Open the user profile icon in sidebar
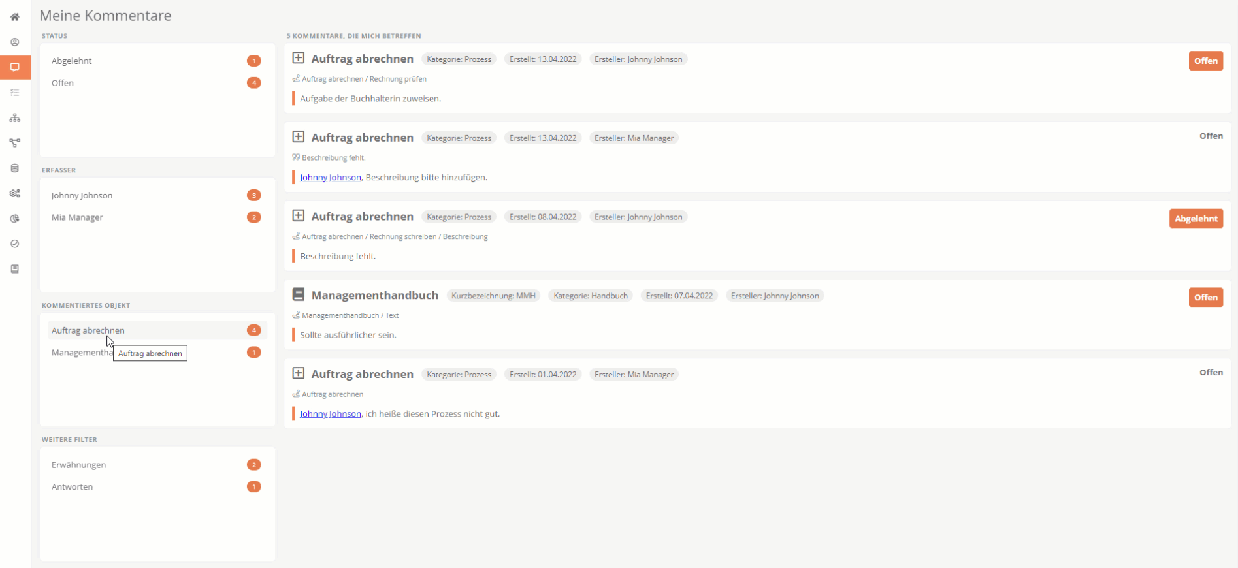Viewport: 1238px width, 568px height. point(15,42)
